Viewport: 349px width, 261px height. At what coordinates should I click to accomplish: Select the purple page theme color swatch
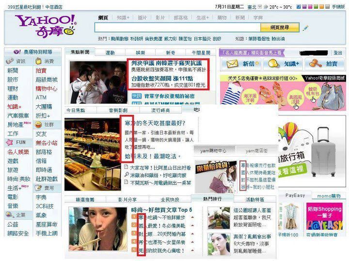304,7
